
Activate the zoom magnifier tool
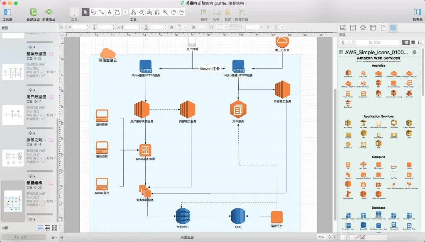(x=166, y=12)
